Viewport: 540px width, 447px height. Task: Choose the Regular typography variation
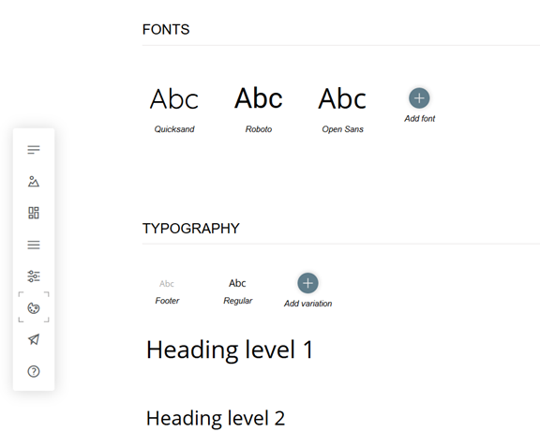237,283
